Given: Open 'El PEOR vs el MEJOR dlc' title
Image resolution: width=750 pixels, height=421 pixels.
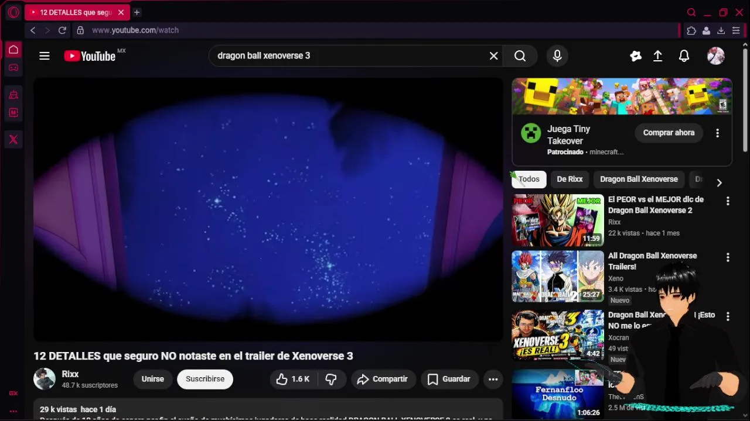Looking at the screenshot, I should click(656, 205).
